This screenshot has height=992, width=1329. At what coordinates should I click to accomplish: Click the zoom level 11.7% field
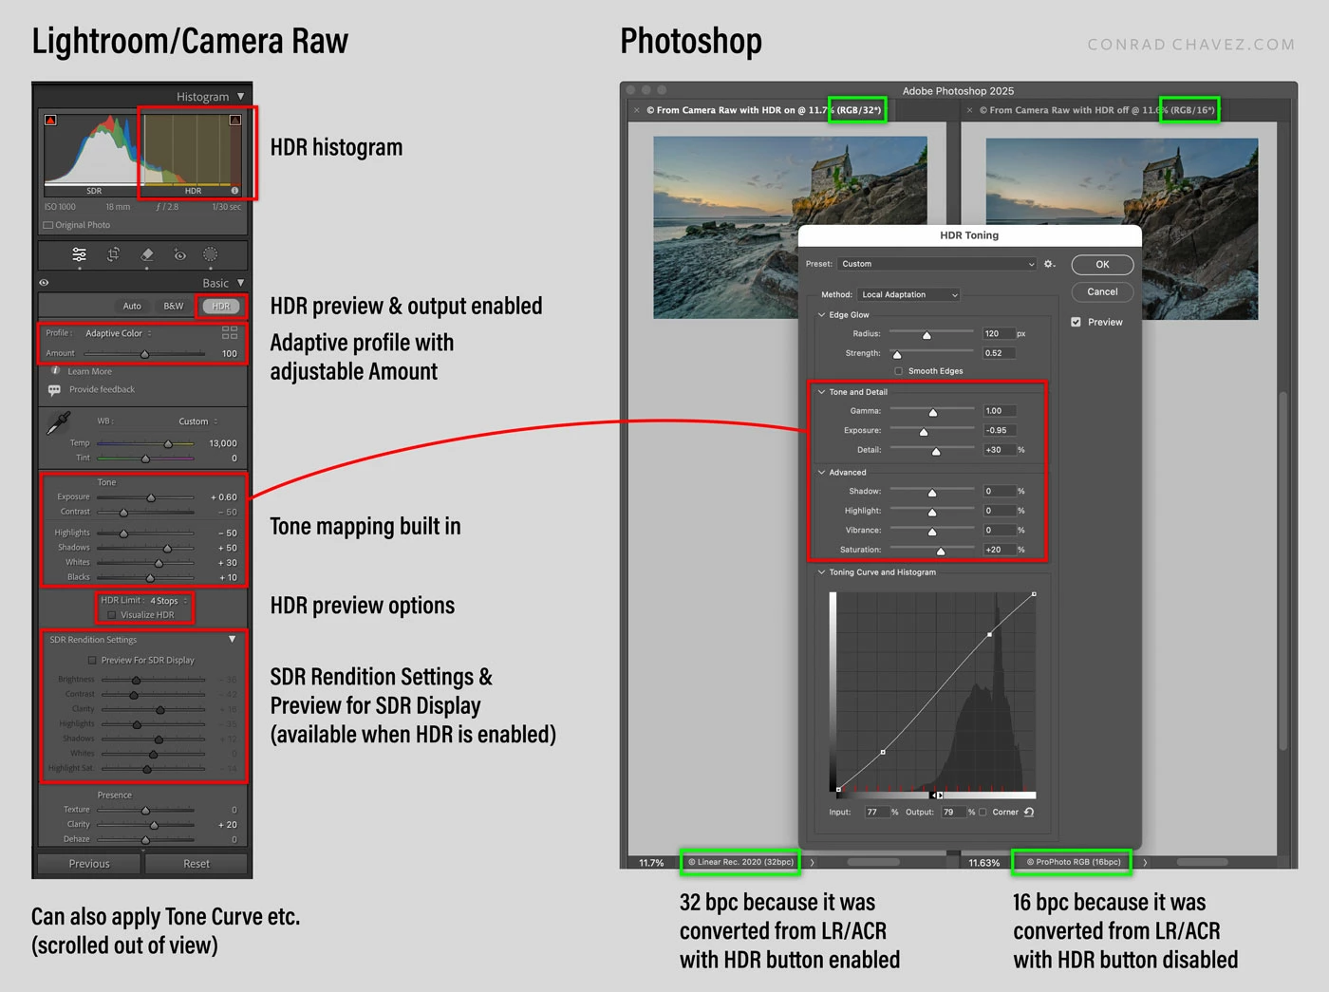(651, 863)
